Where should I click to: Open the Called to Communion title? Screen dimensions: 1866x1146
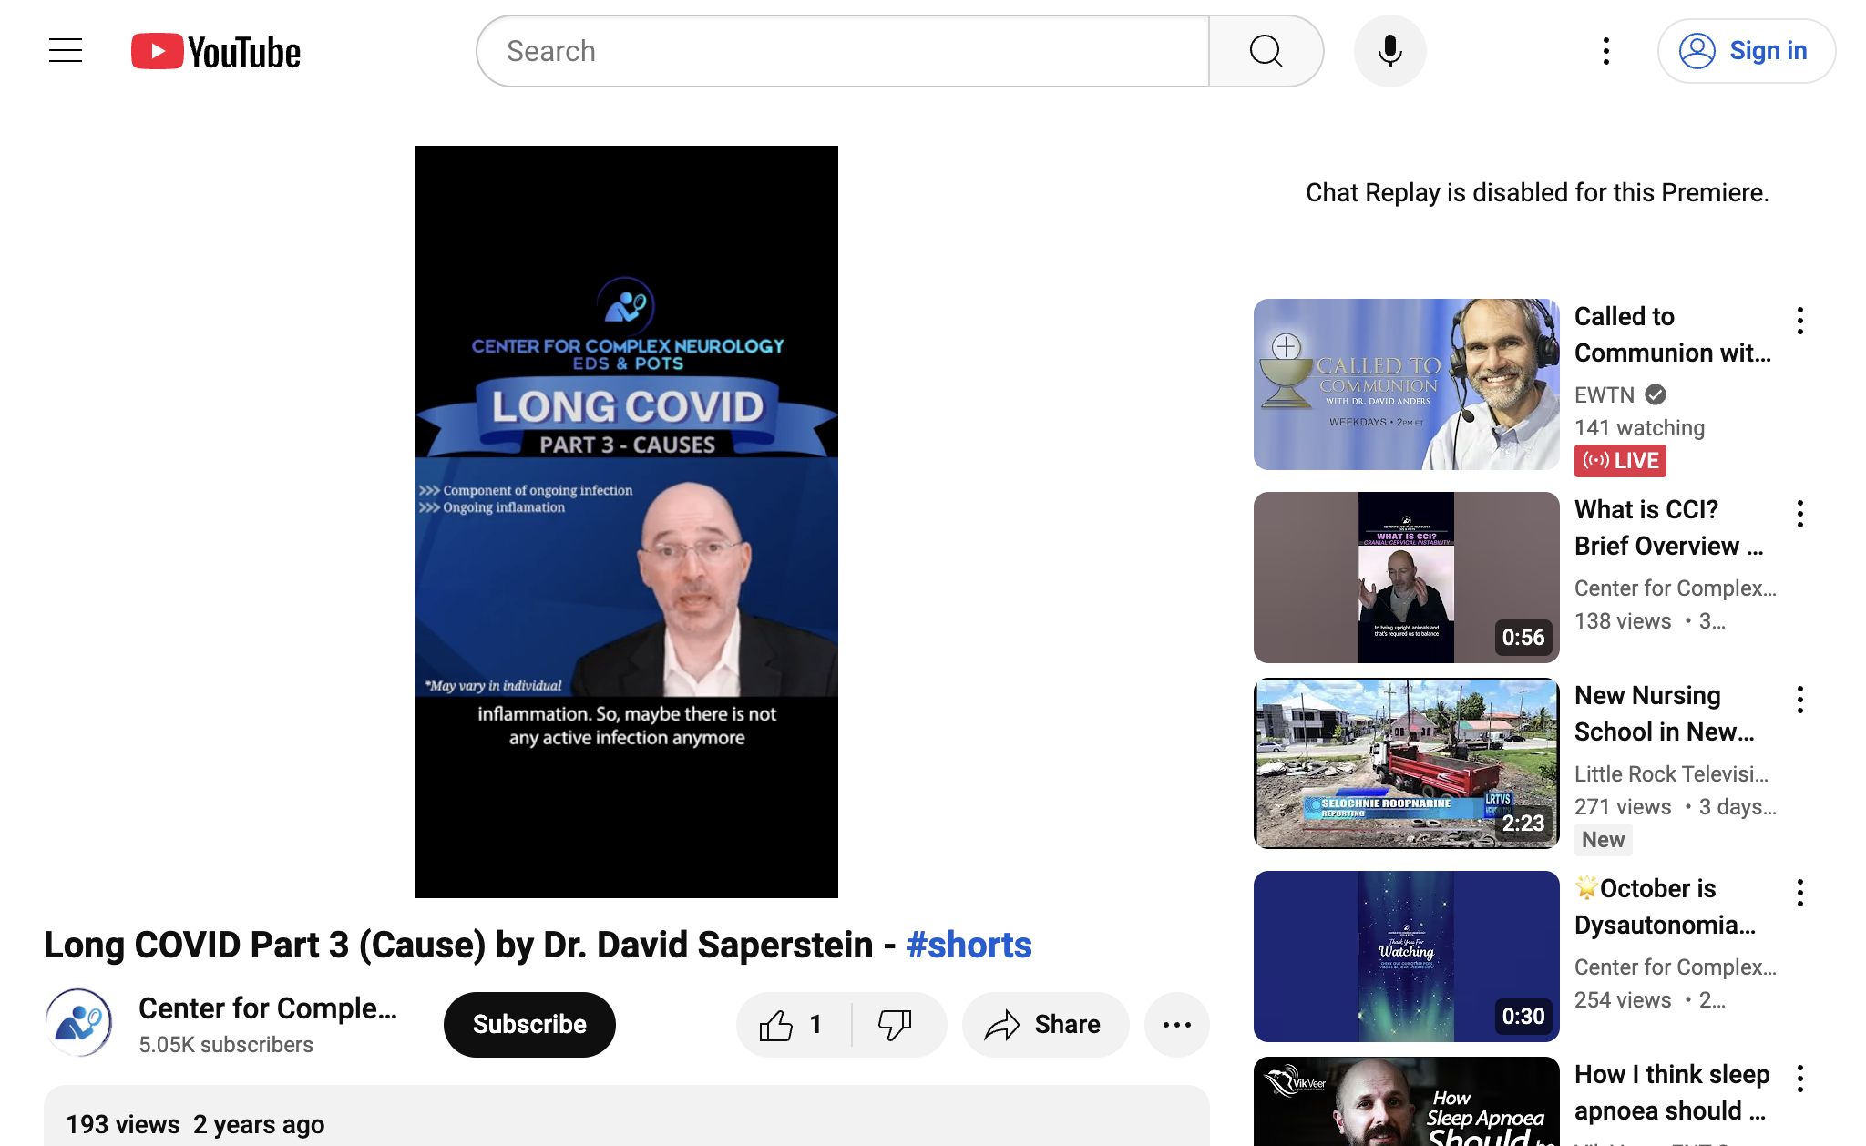click(1673, 334)
